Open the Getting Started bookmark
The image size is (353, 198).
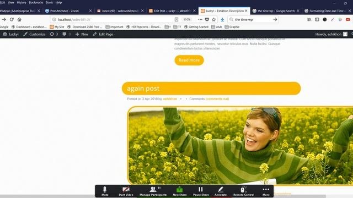pos(196,27)
